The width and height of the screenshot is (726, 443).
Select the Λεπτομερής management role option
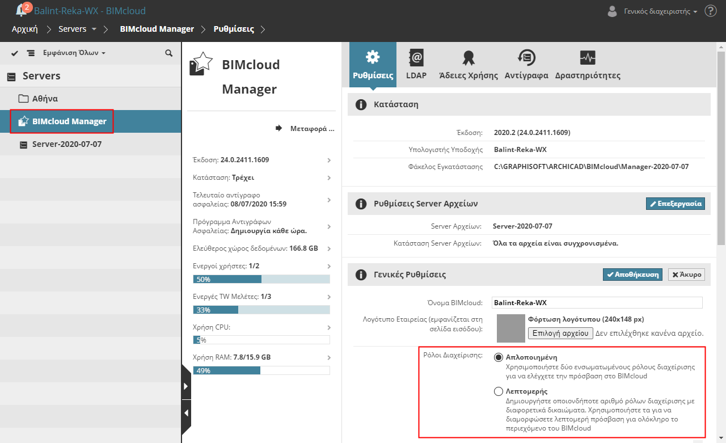coord(499,391)
